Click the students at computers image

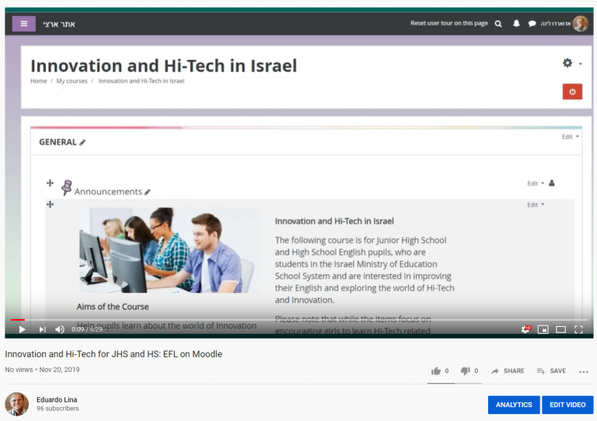(x=169, y=250)
